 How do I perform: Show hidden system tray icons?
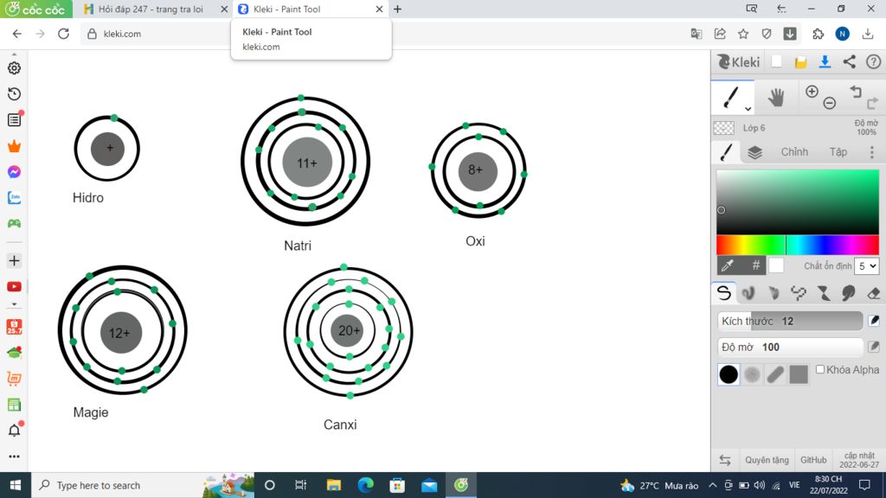(713, 485)
